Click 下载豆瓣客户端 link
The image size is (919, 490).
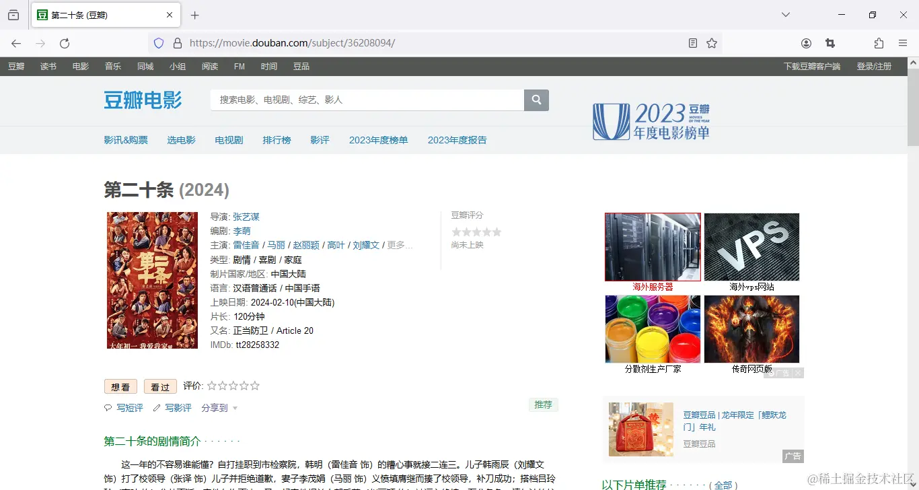[812, 66]
